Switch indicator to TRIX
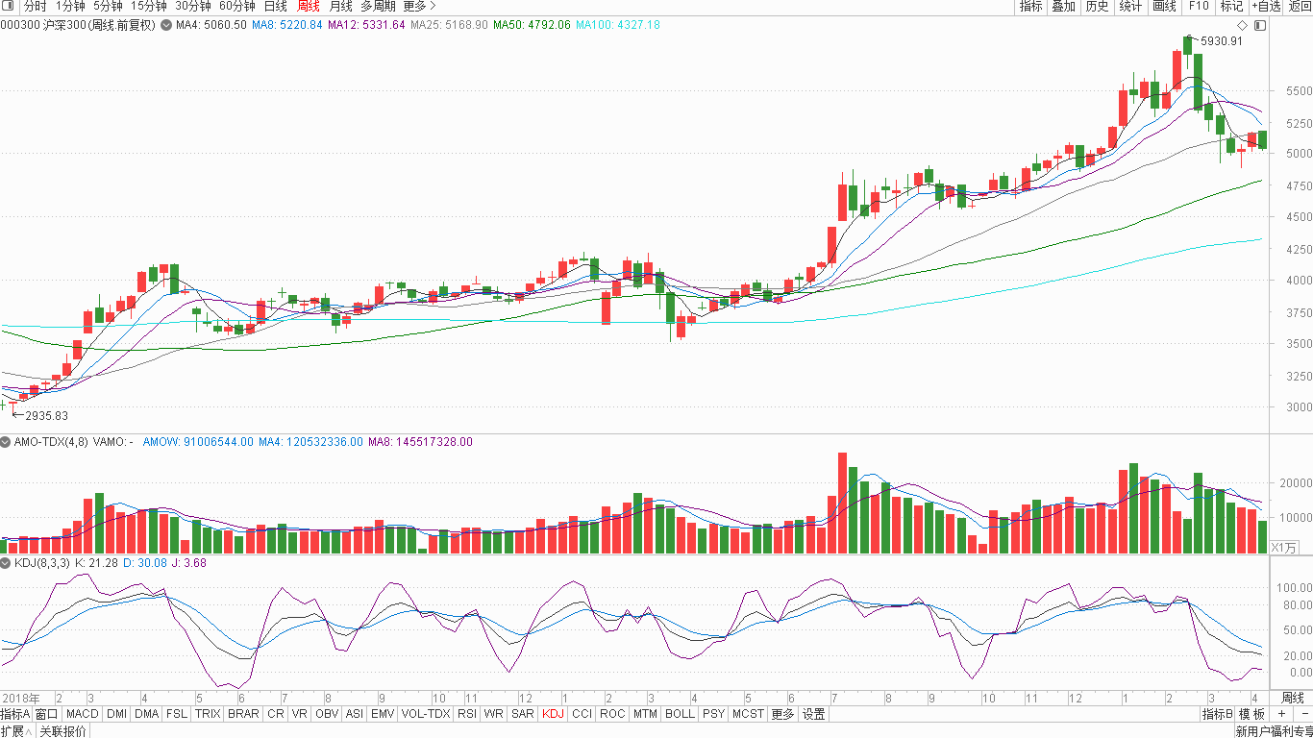This screenshot has height=738, width=1313. click(x=208, y=714)
